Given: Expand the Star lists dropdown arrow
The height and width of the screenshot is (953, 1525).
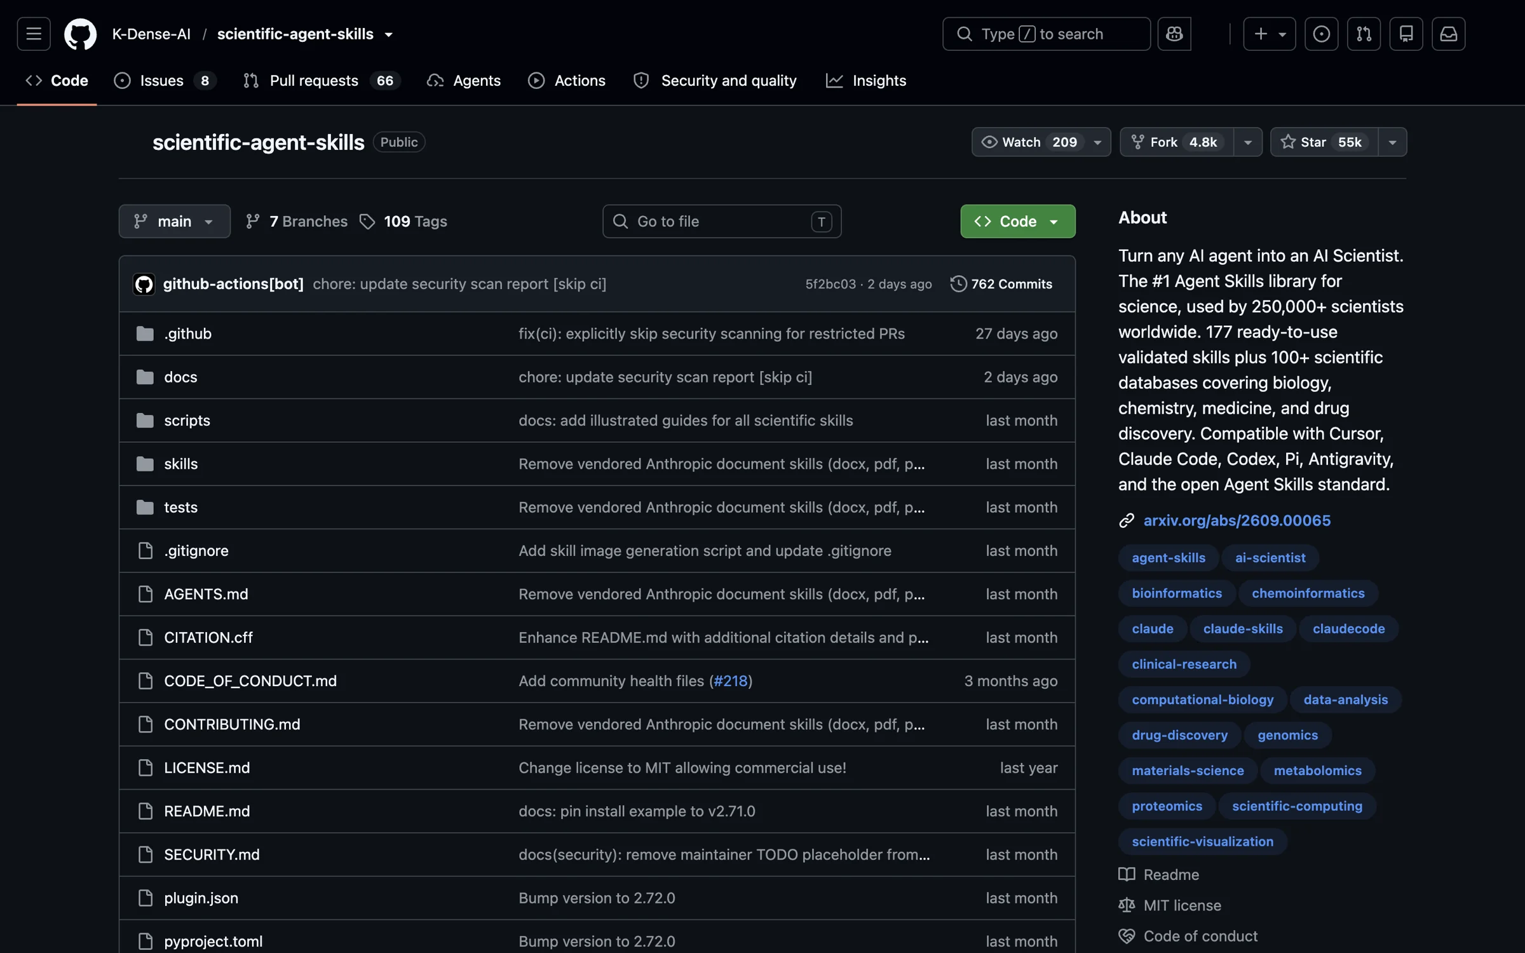Looking at the screenshot, I should (x=1392, y=142).
